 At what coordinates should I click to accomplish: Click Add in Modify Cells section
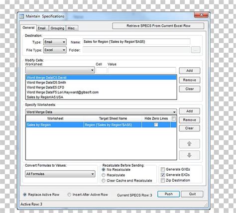tap(190, 71)
